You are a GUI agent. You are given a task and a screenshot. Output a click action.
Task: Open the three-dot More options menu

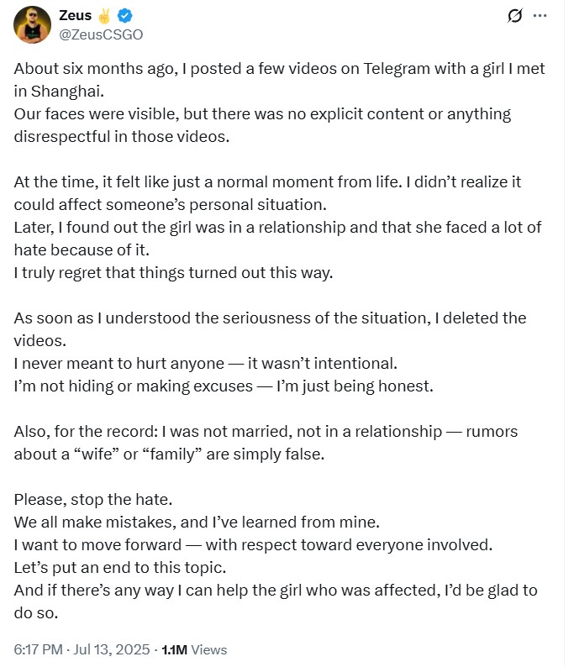[x=540, y=16]
